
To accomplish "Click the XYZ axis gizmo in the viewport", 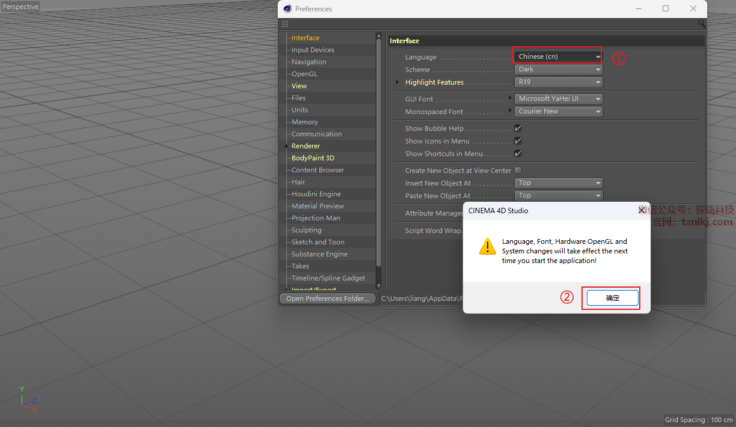I will click(x=26, y=400).
